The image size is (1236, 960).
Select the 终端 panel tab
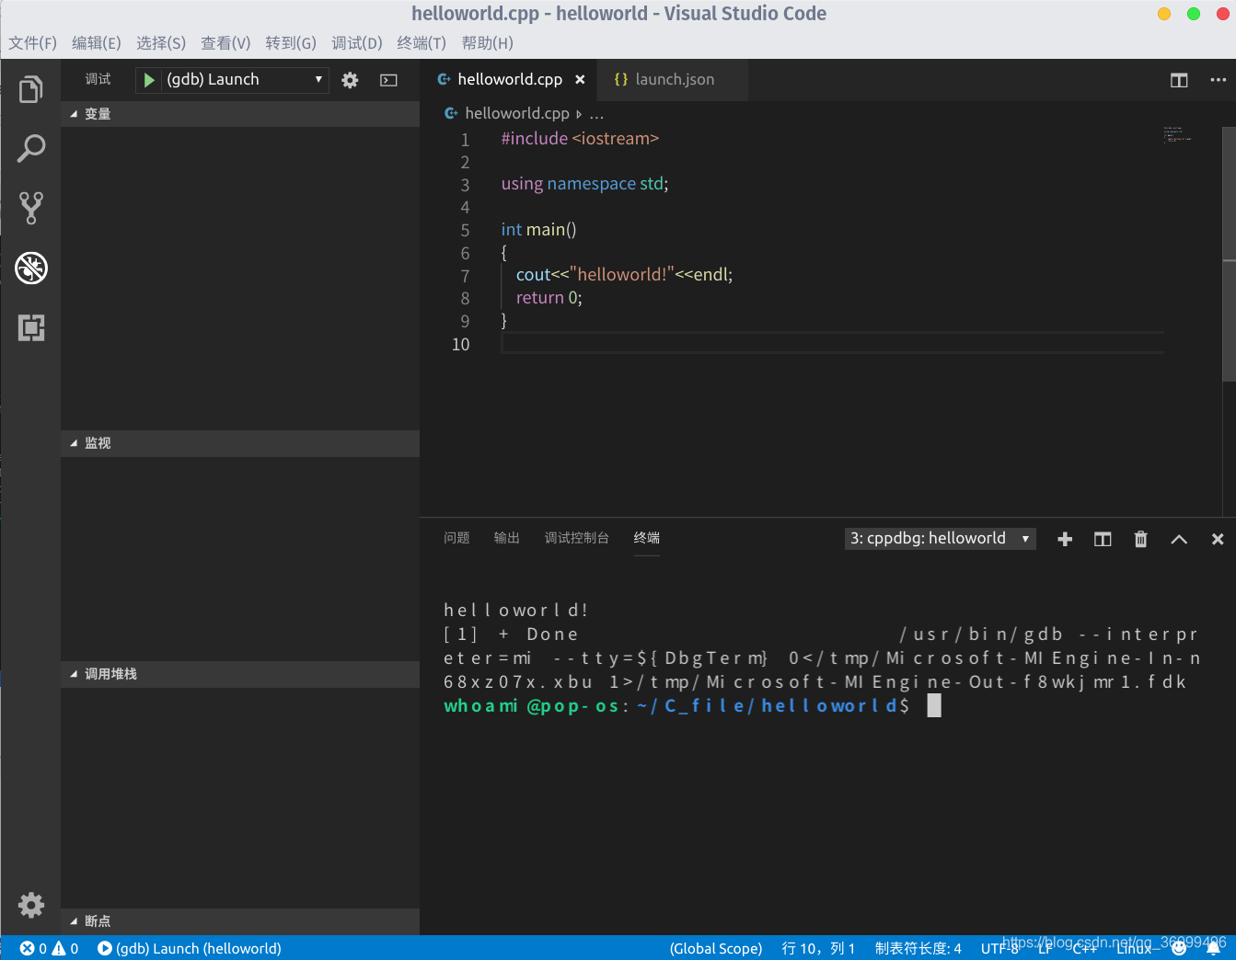(x=647, y=538)
